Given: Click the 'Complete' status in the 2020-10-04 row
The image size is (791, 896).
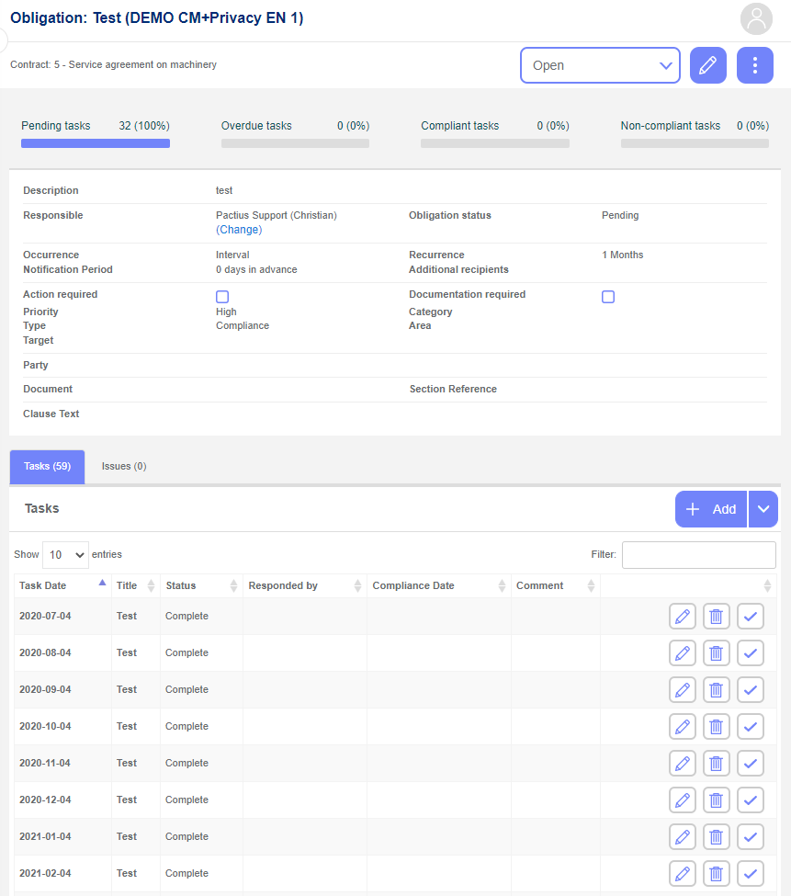Looking at the screenshot, I should pos(186,726).
